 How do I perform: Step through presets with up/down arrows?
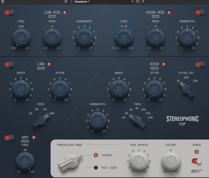(x=71, y=1)
